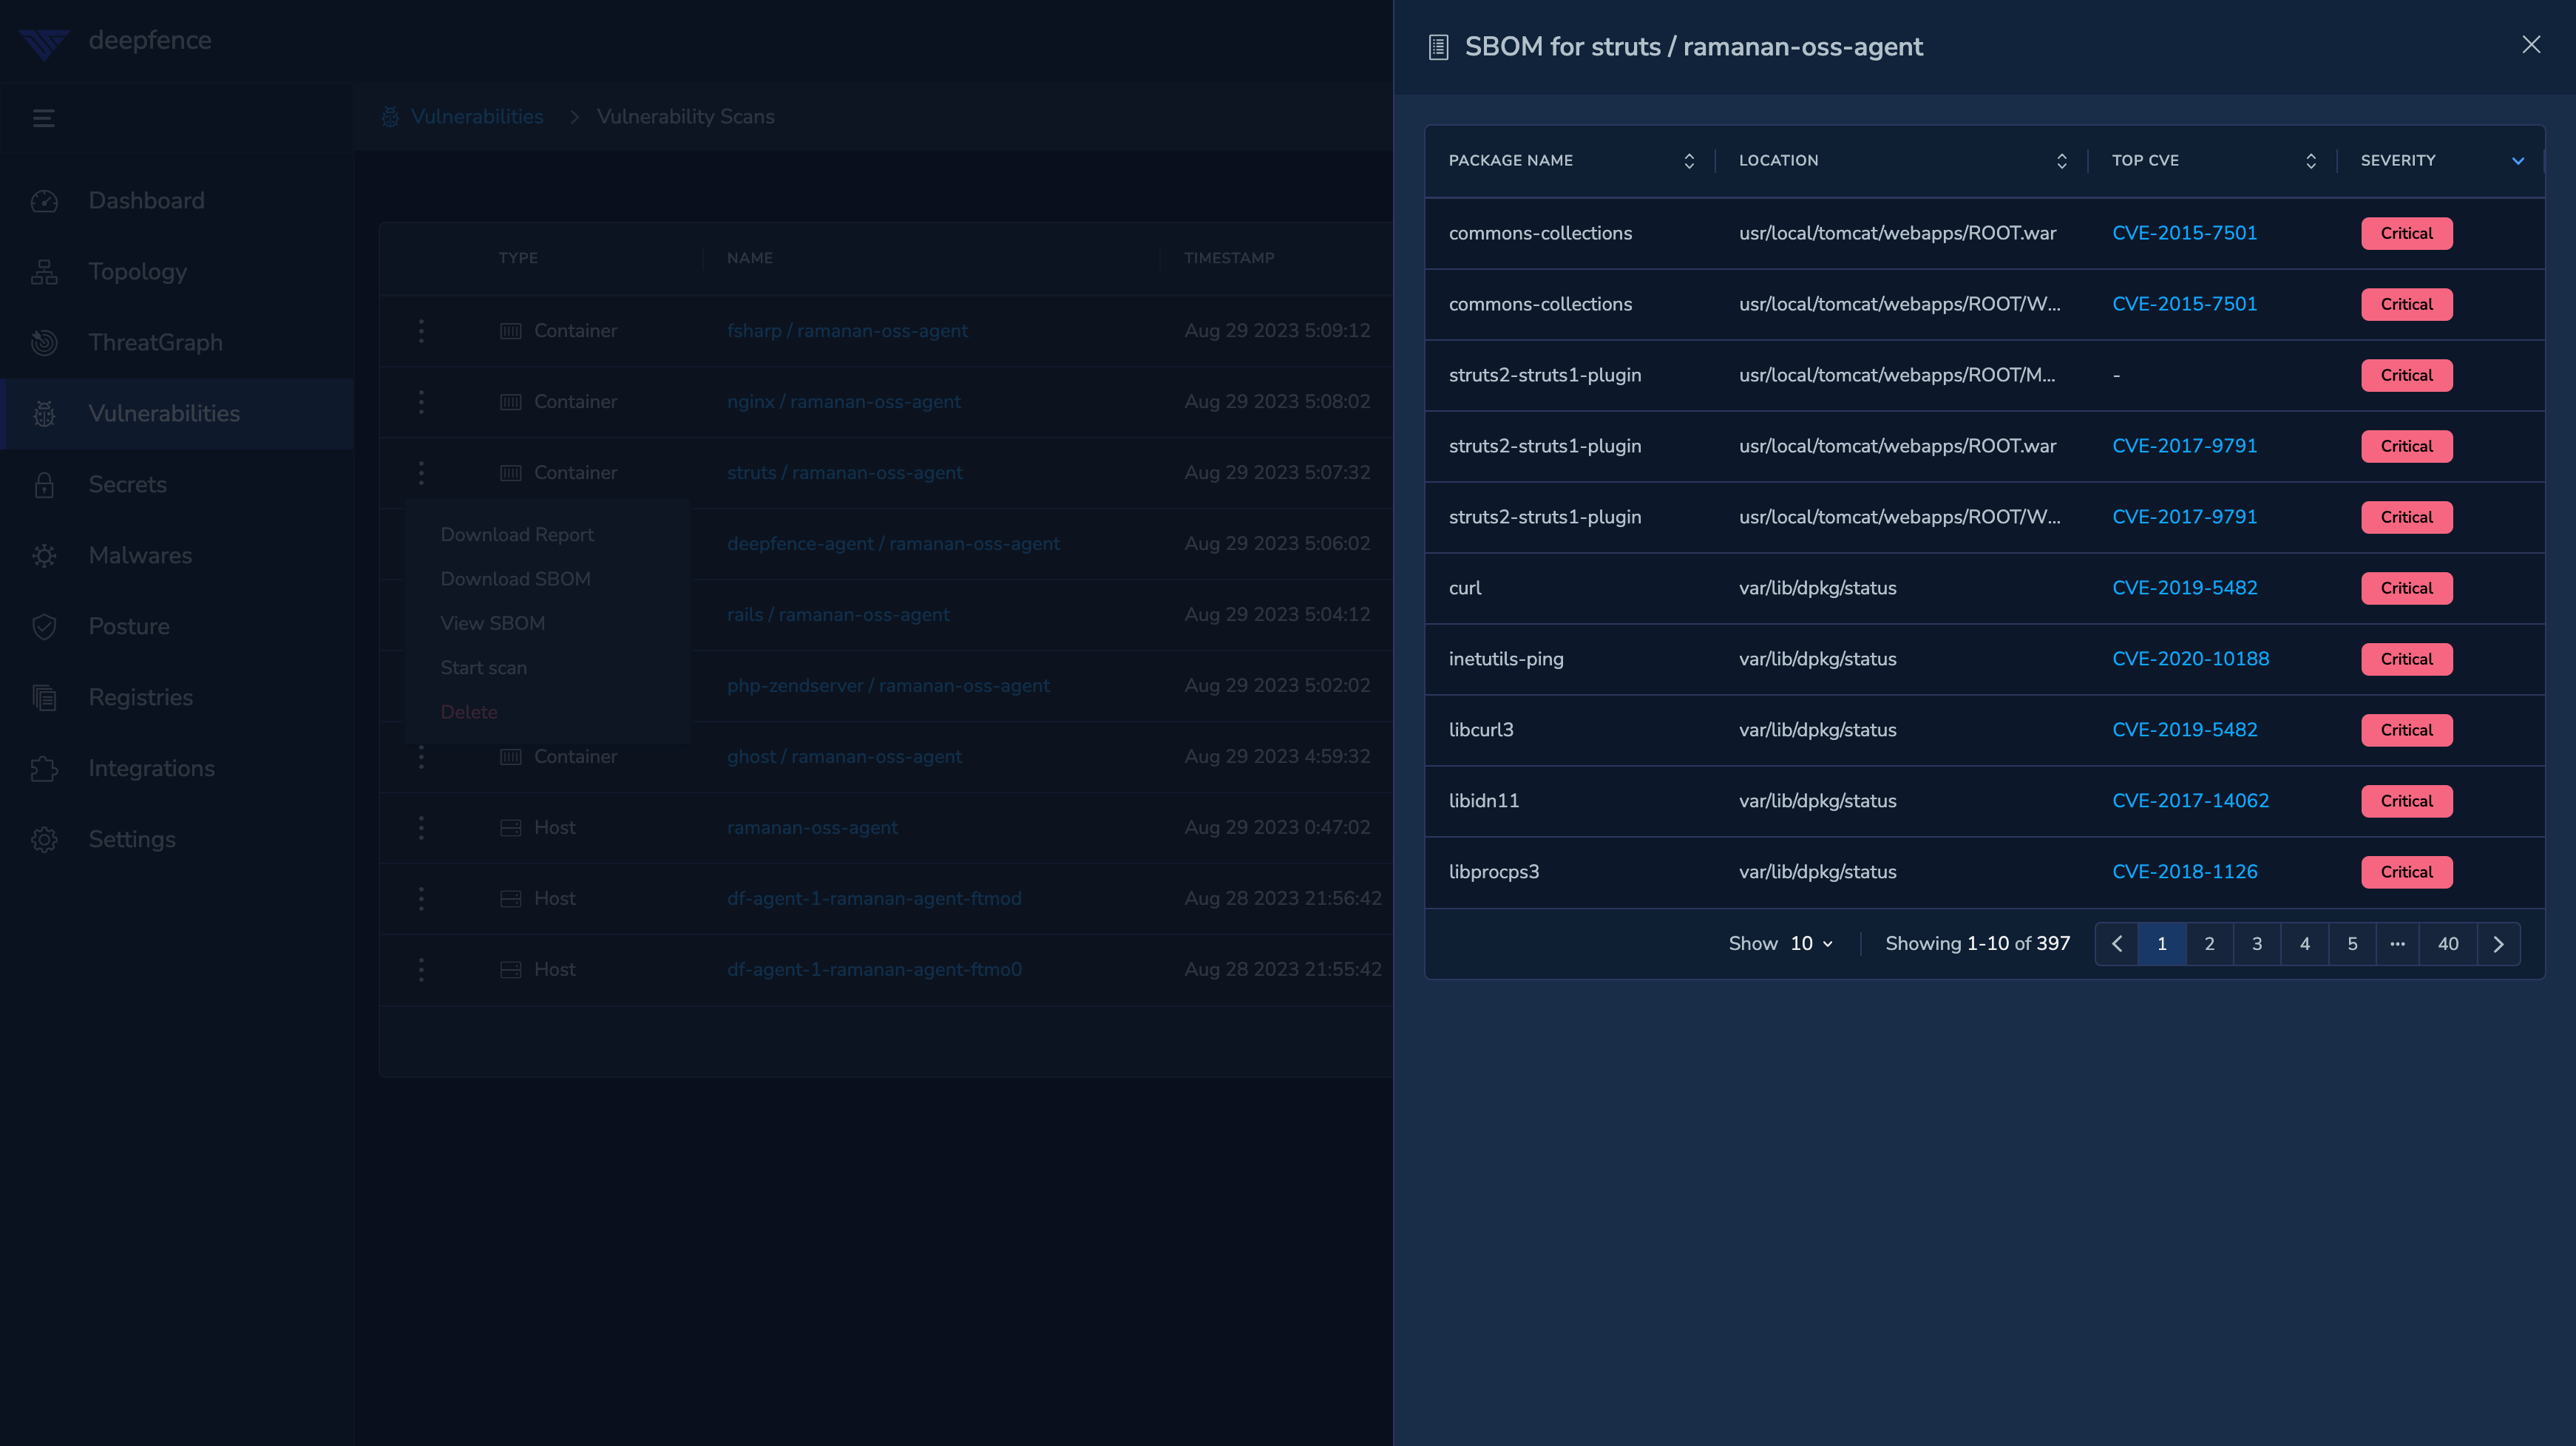Viewport: 2576px width, 1446px height.
Task: Click TIMESTAMP column header
Action: pos(1229,258)
